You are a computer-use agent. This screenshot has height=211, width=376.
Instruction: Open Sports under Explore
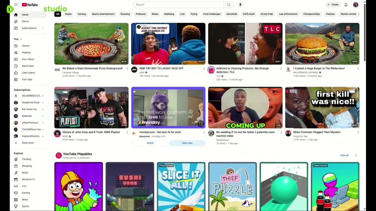[29, 206]
